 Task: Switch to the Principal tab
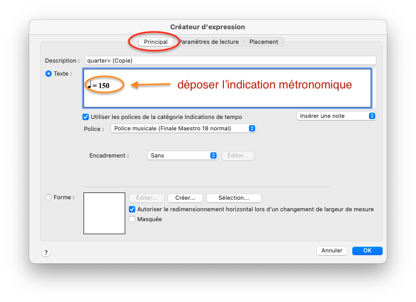[x=156, y=42]
